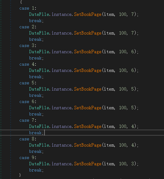Click the last argument 7 in case 1 call
Image resolution: width=164 pixels, height=179 pixels.
(x=132, y=14)
